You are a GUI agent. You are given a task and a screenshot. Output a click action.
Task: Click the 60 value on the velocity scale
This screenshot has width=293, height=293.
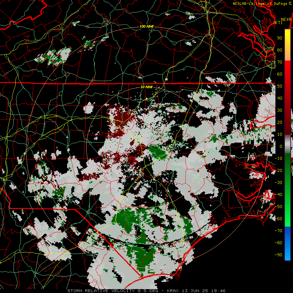[280, 74]
